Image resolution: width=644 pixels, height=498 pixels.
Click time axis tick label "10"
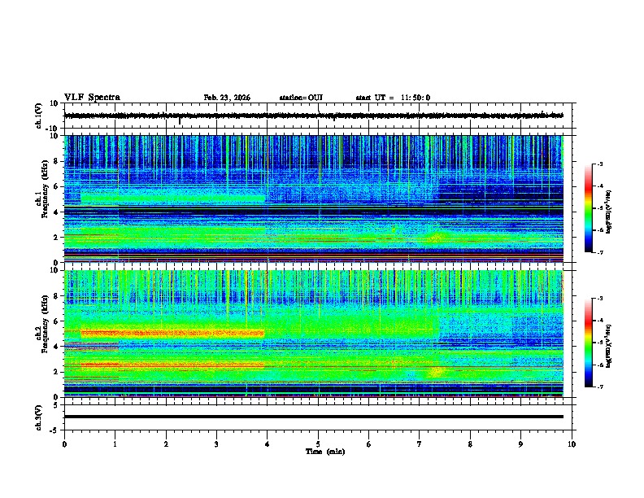tap(572, 444)
